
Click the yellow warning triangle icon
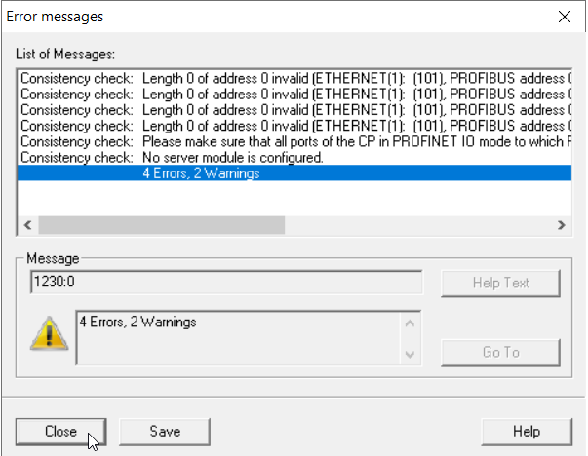click(48, 334)
